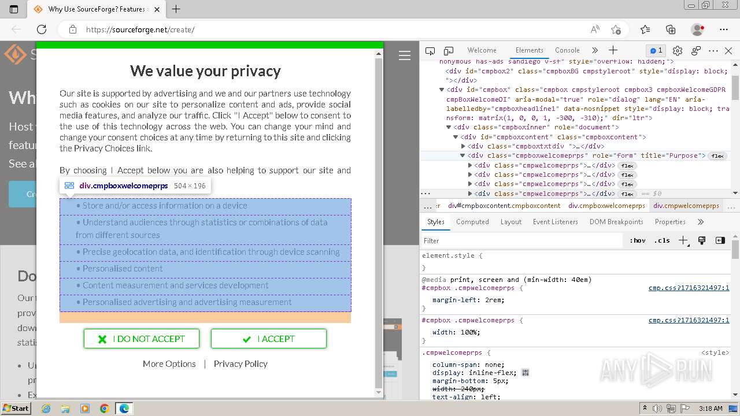The height and width of the screenshot is (416, 740).
Task: Select the Layout pane tab
Action: pyautogui.click(x=511, y=222)
